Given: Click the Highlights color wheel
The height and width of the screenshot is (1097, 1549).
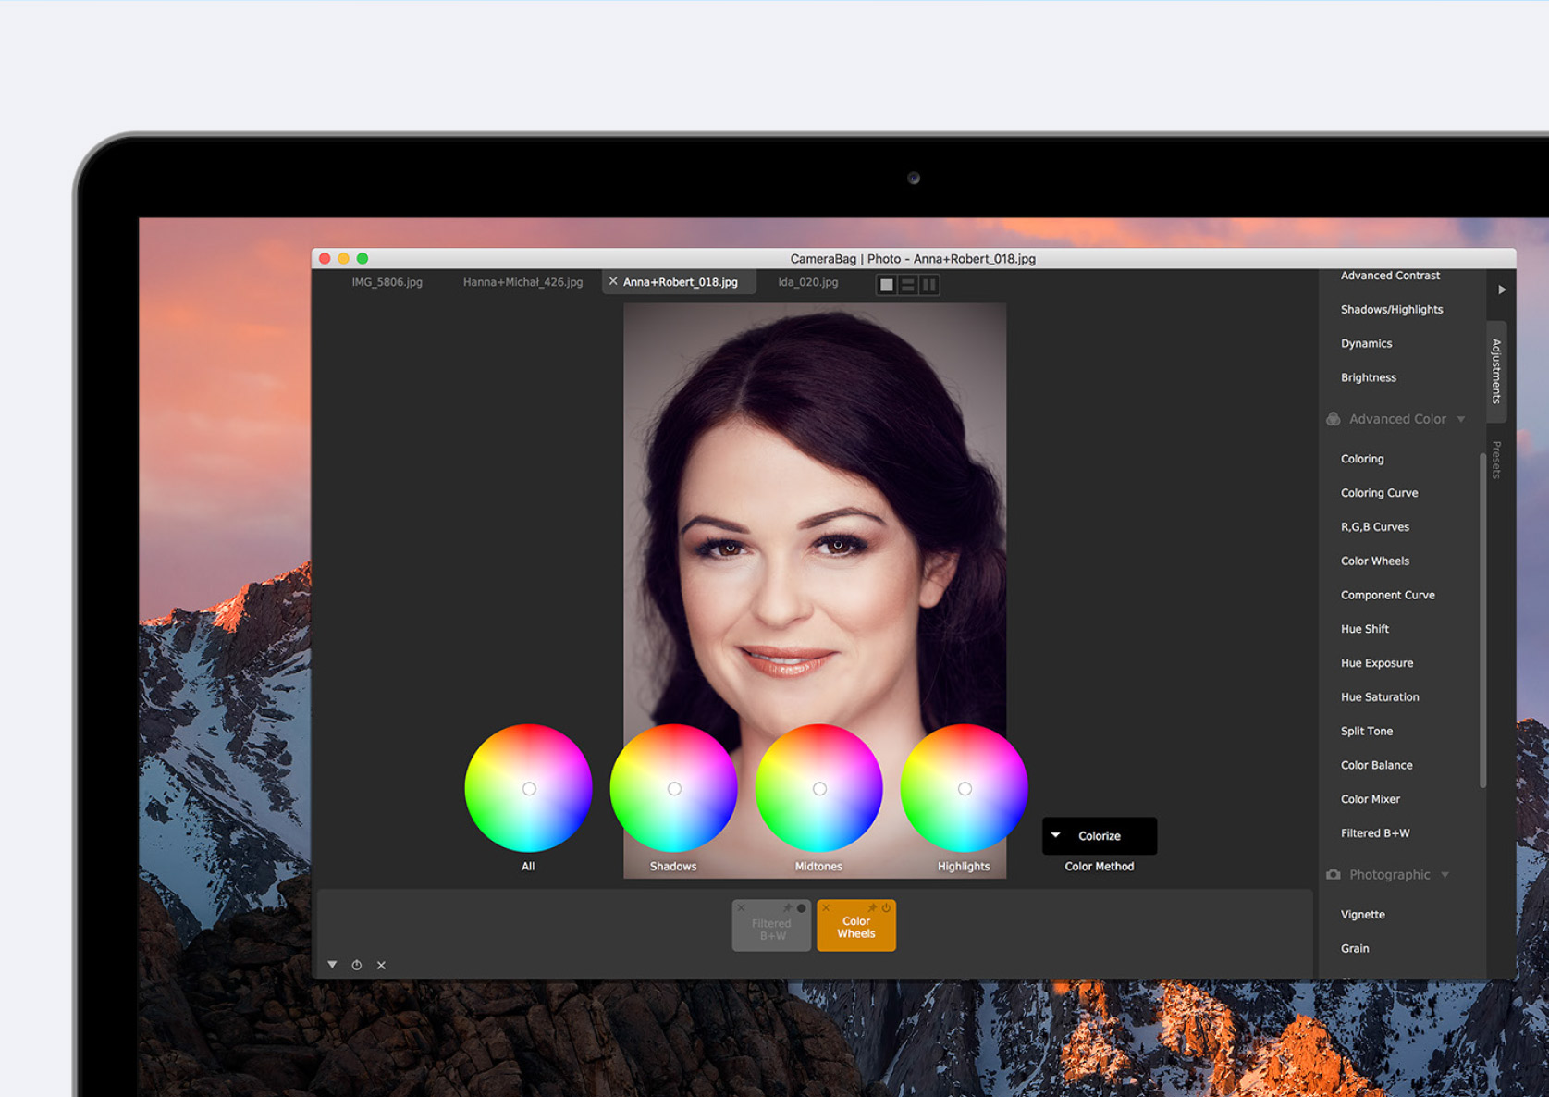Looking at the screenshot, I should pyautogui.click(x=964, y=788).
